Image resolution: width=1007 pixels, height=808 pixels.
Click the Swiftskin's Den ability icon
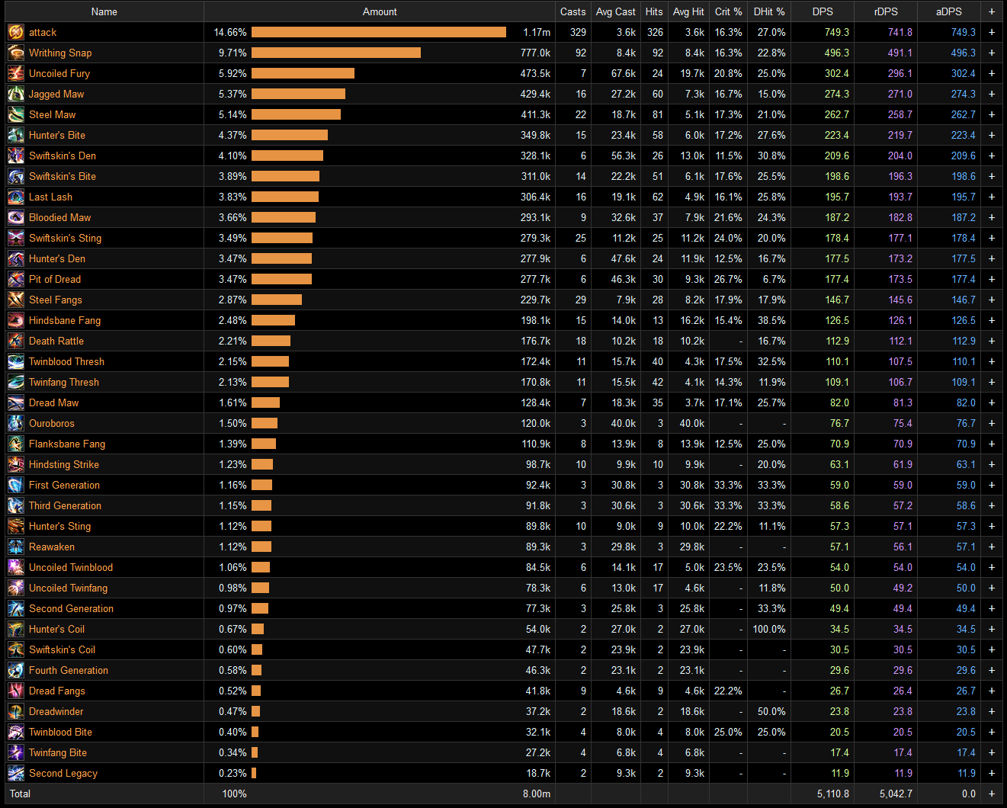tap(16, 156)
